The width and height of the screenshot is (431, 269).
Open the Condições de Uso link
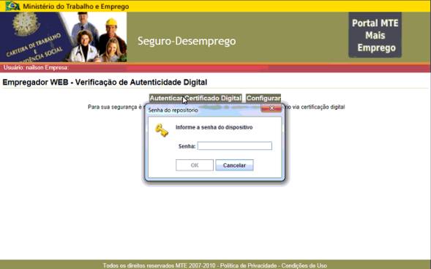pos(304,265)
